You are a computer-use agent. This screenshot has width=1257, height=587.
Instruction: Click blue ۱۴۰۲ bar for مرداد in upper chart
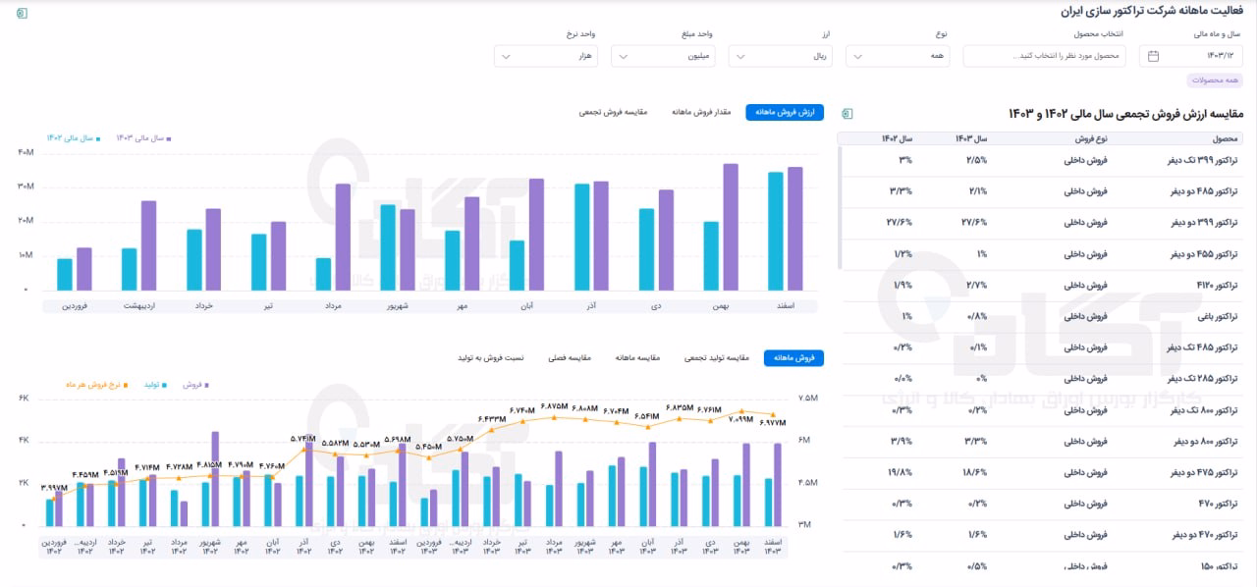click(322, 274)
